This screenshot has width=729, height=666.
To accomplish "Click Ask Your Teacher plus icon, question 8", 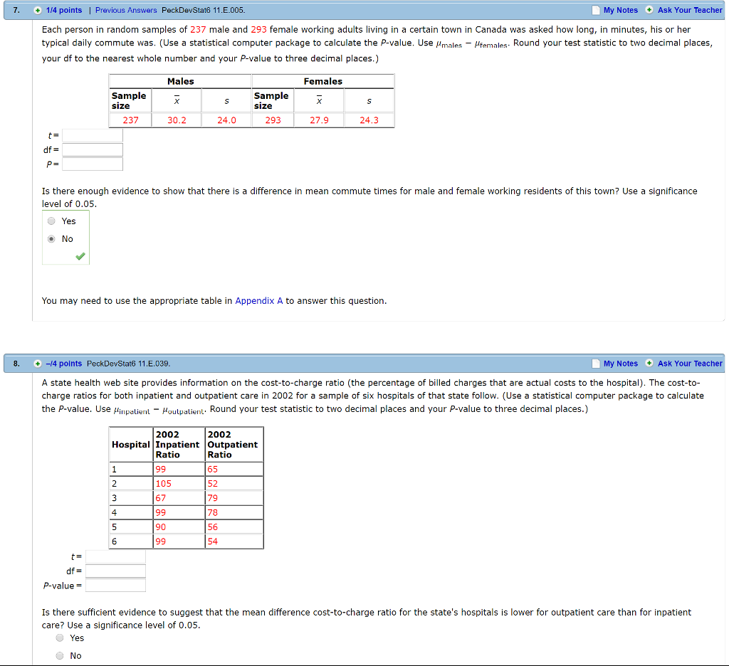I will pyautogui.click(x=649, y=363).
